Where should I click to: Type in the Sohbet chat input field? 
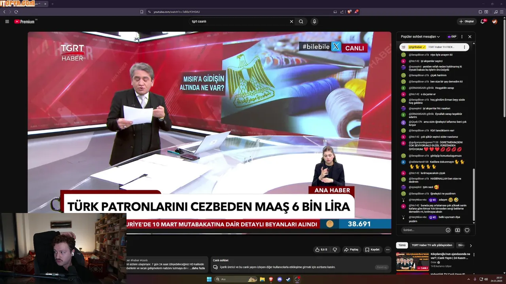click(x=422, y=230)
